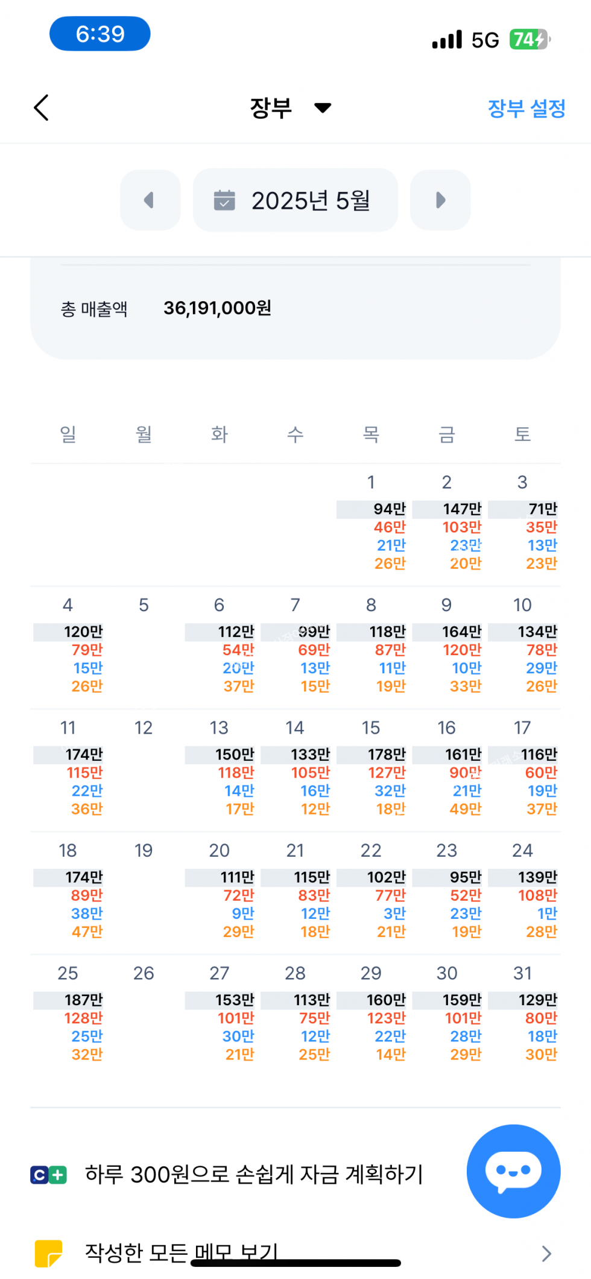Select May 20 calendar day

[220, 892]
